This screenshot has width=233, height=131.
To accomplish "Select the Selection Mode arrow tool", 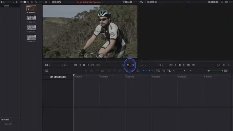I will (x=86, y=71).
